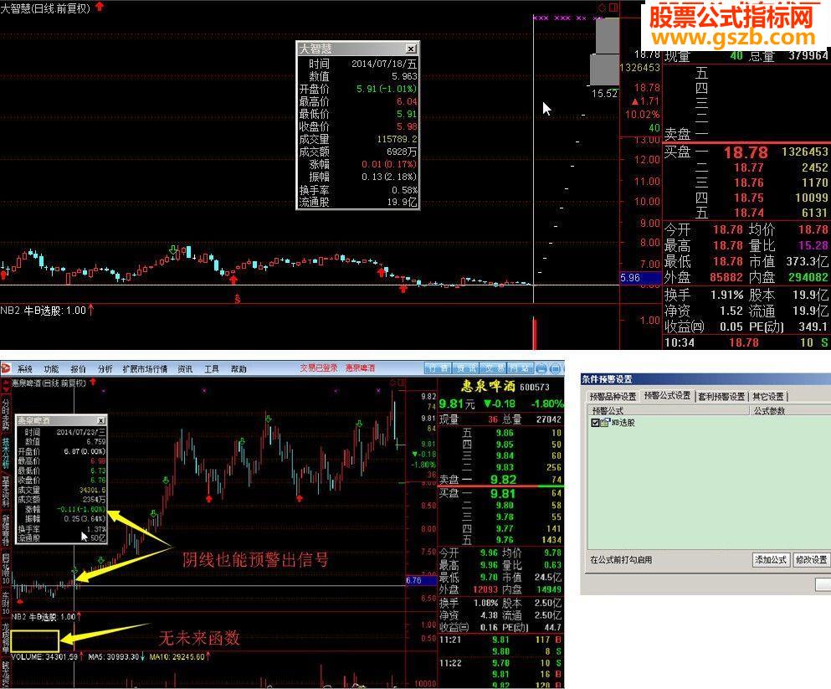831x689 pixels.
Task: Open the 资讯 menu
Action: [185, 369]
